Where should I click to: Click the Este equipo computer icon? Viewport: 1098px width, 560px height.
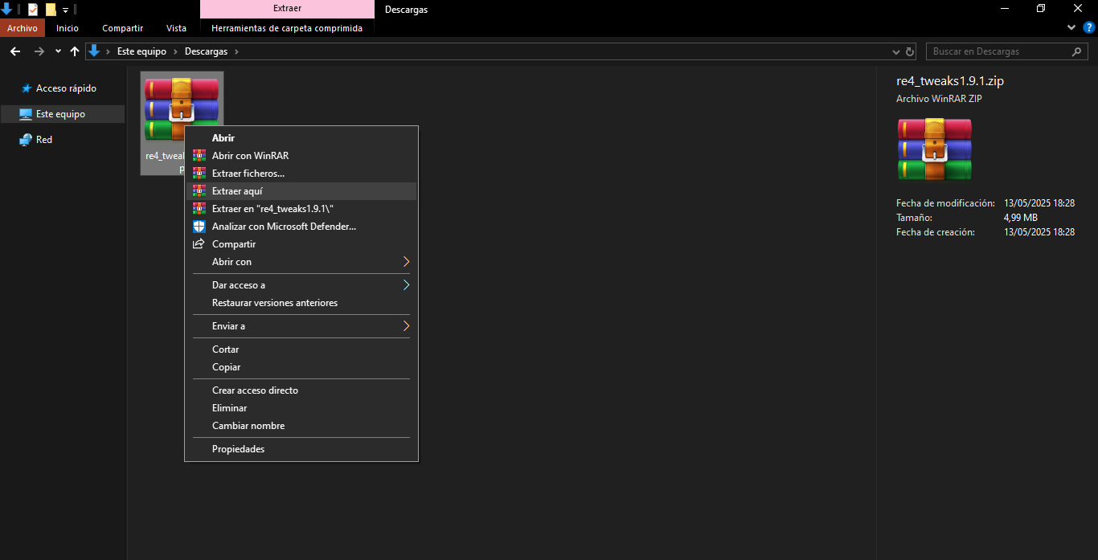pyautogui.click(x=26, y=114)
